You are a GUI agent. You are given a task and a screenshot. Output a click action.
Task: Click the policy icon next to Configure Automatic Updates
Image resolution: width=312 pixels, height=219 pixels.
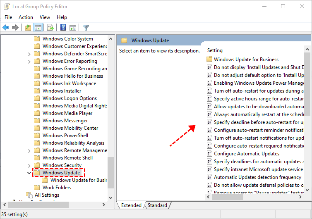(209, 154)
